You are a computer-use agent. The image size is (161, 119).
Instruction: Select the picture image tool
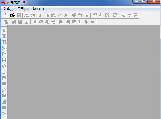(x=4, y=54)
